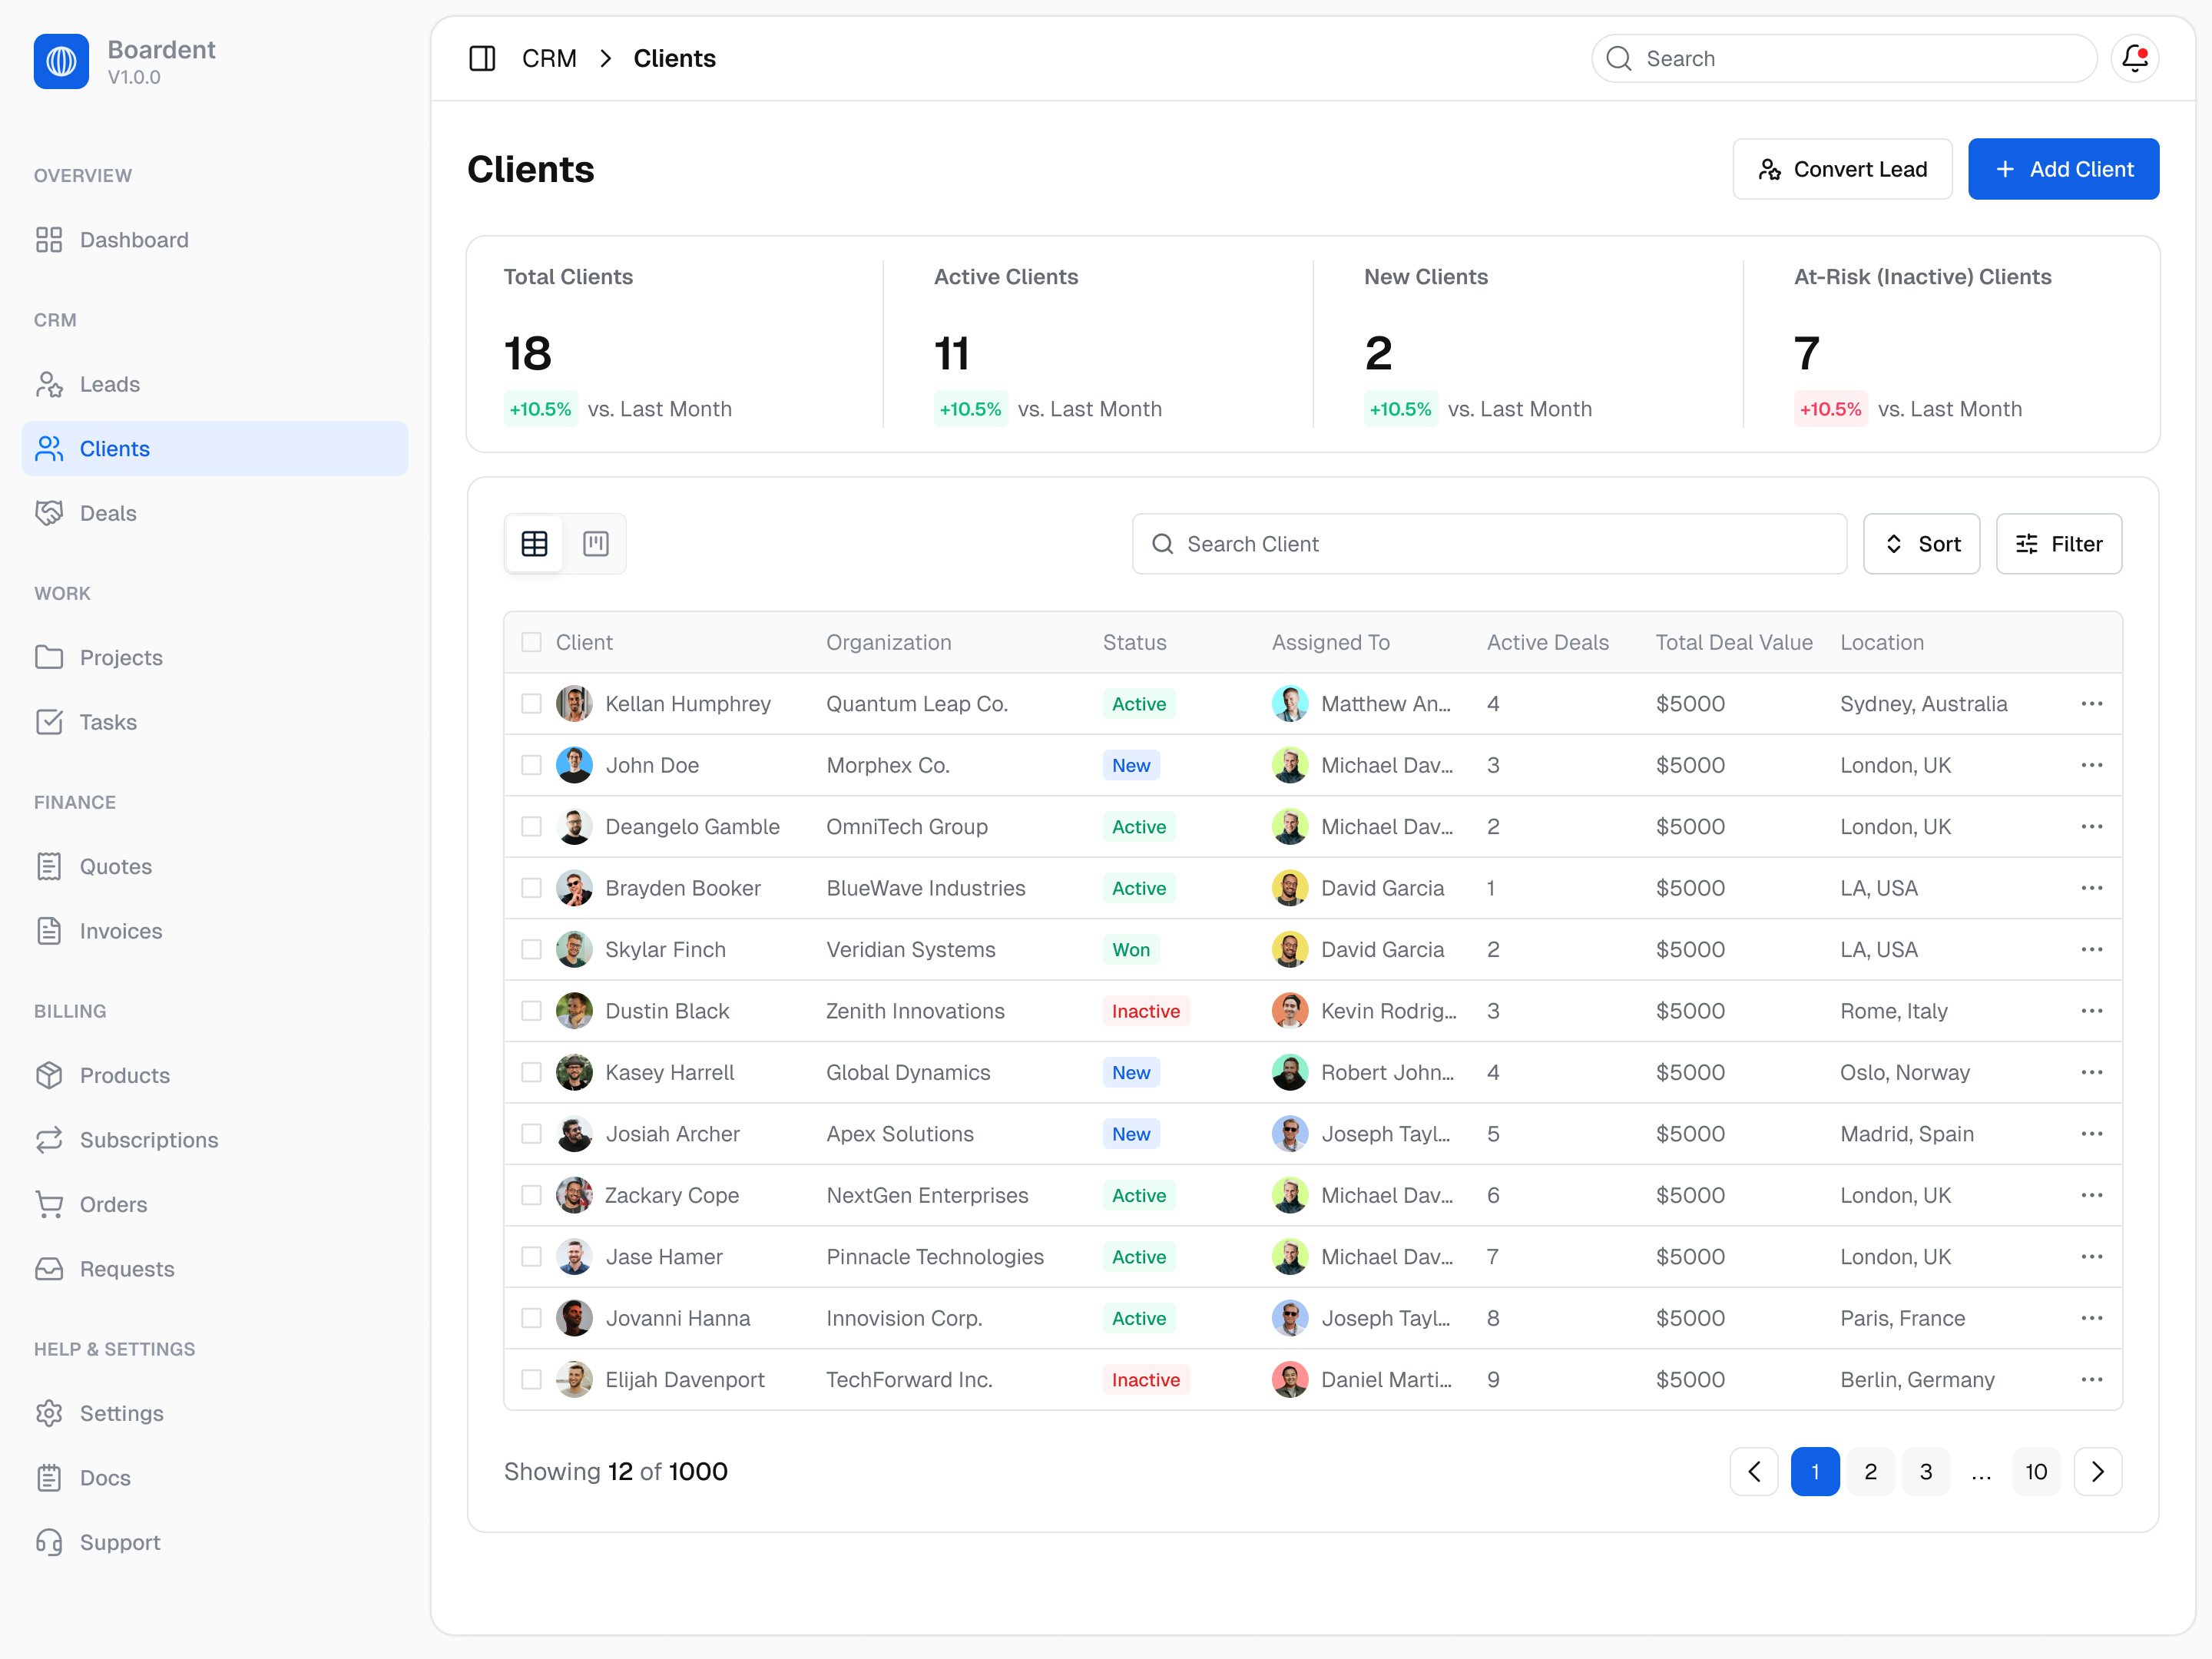Click the Subscriptions repeat icon
This screenshot has width=2212, height=1659.
[49, 1140]
